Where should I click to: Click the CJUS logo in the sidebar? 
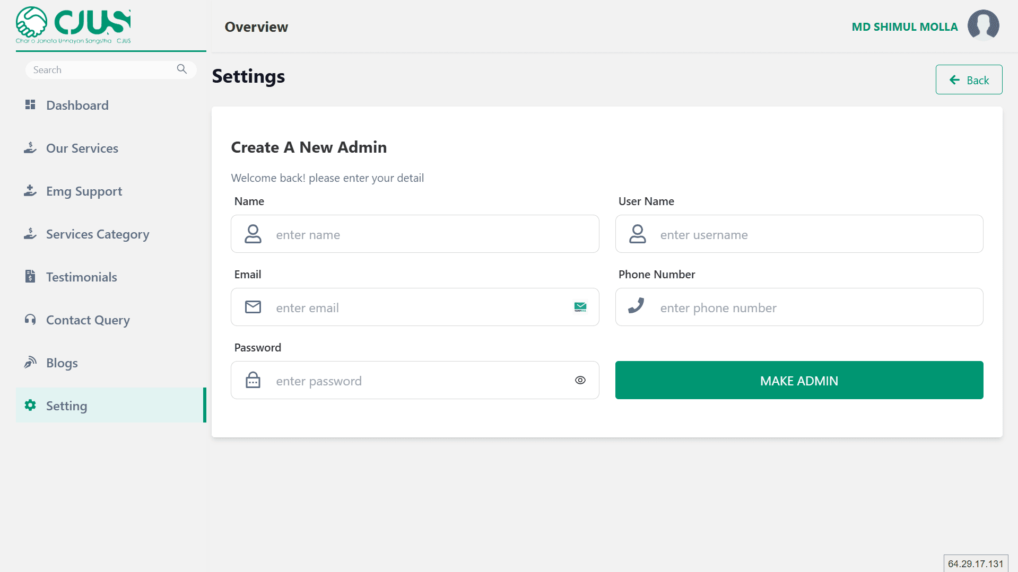(73, 25)
